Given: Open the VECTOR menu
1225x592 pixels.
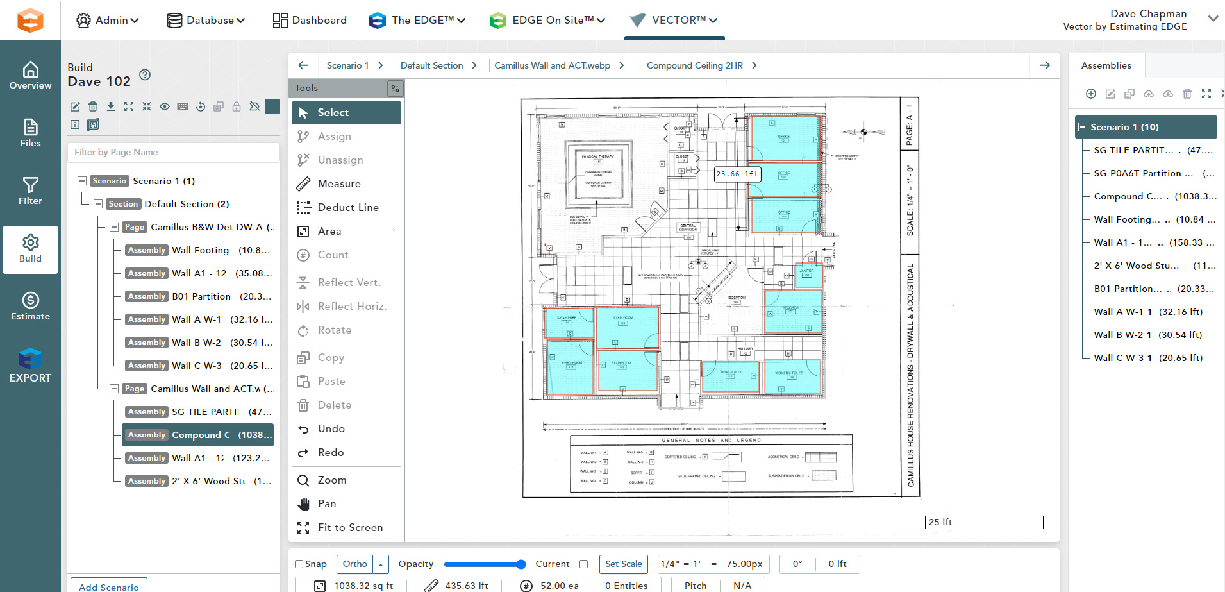Looking at the screenshot, I should tap(674, 20).
